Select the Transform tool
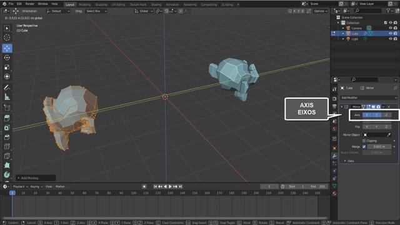400x225 pixels. click(7, 76)
